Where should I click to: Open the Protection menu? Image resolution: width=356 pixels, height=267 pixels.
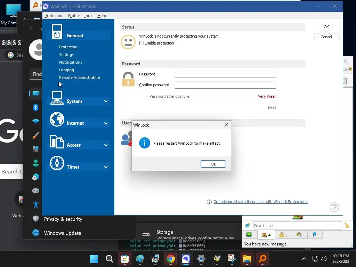point(54,16)
